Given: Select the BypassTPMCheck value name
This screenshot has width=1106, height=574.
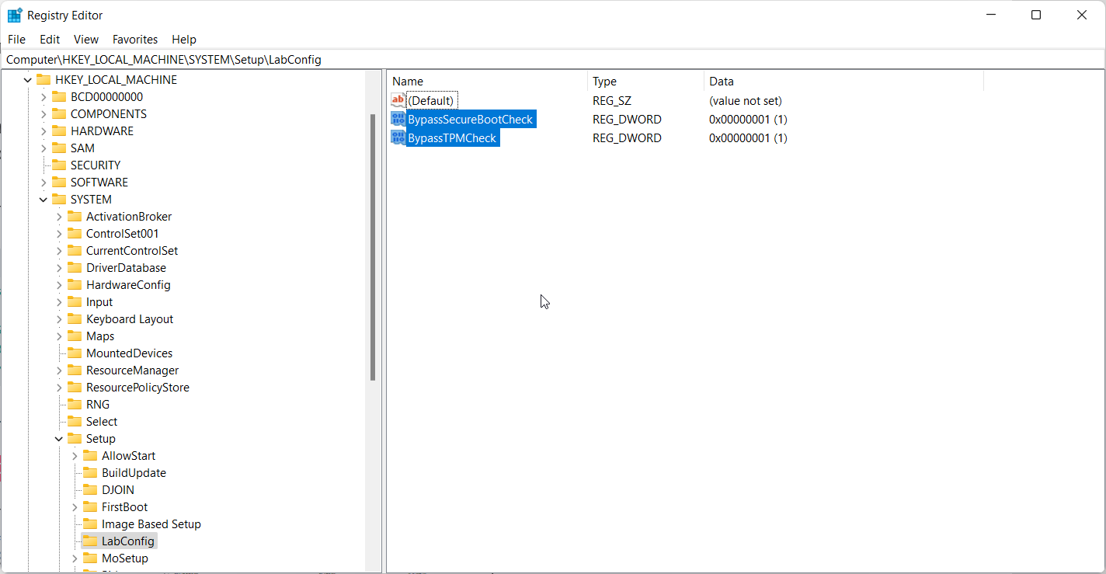Looking at the screenshot, I should click(x=452, y=137).
